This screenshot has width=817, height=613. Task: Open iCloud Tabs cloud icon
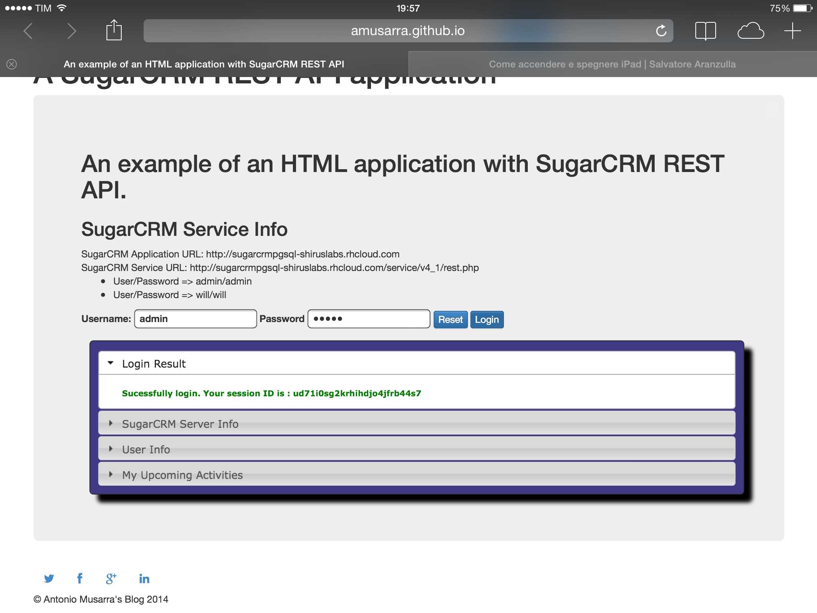point(750,31)
